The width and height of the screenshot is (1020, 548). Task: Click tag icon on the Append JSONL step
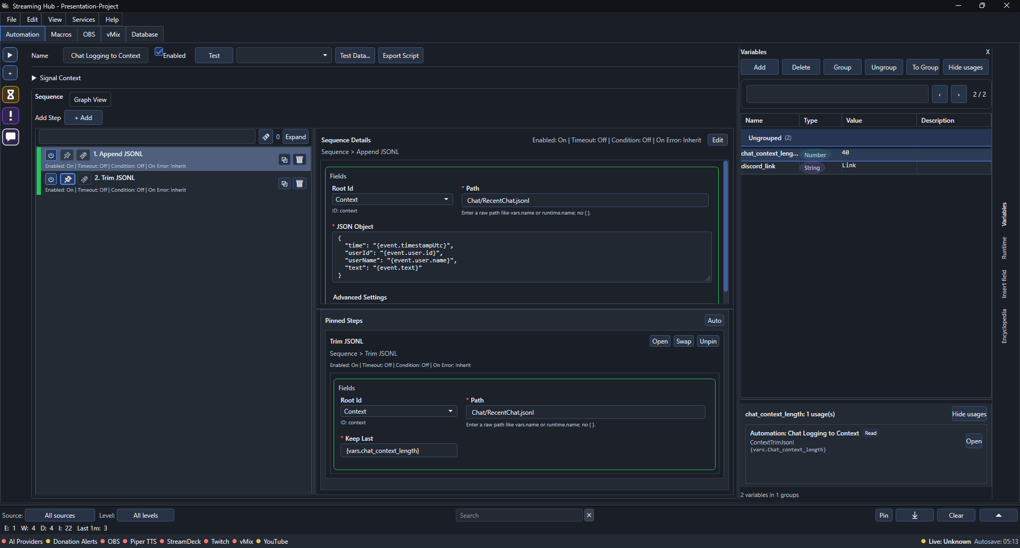coord(83,155)
